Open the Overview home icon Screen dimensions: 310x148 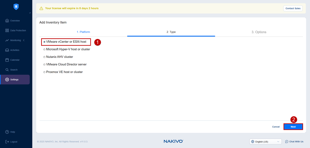(x=7, y=21)
